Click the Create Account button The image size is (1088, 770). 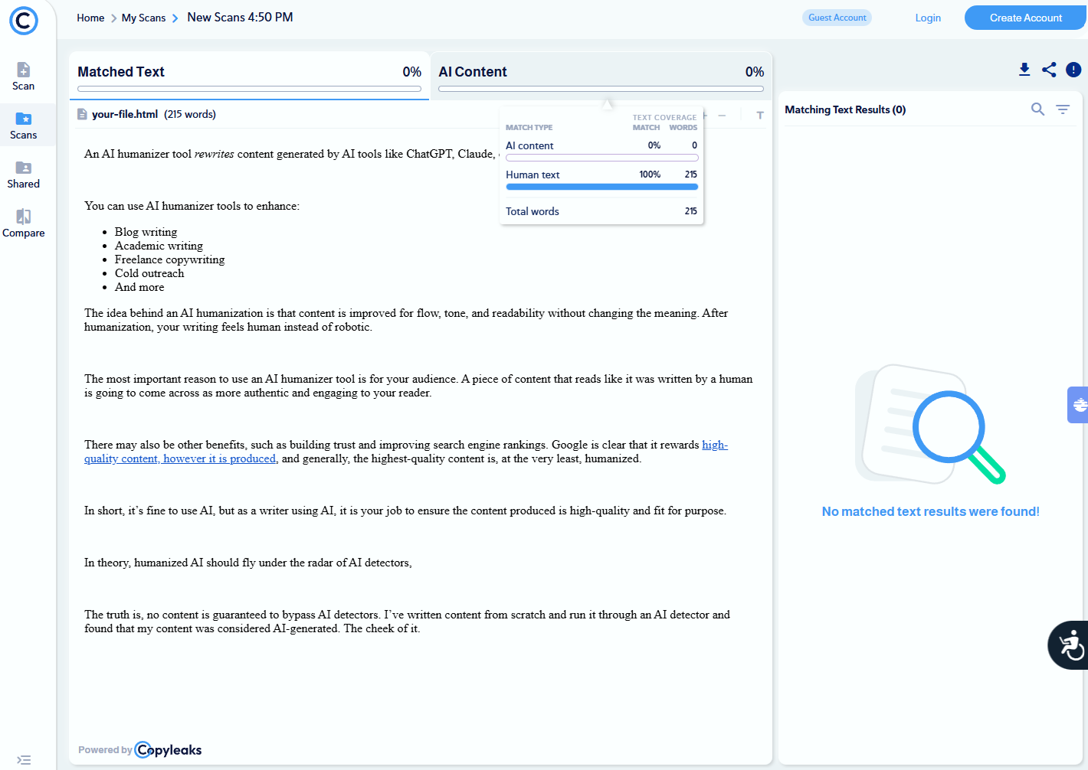coord(1024,17)
